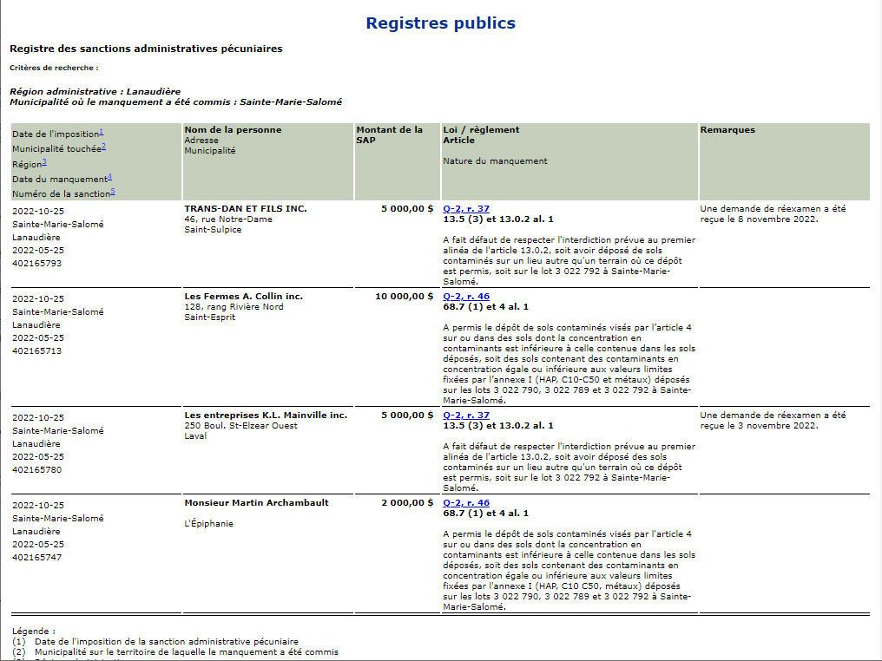Select the name TRANS-DAN ET FILS INC.

click(x=246, y=208)
